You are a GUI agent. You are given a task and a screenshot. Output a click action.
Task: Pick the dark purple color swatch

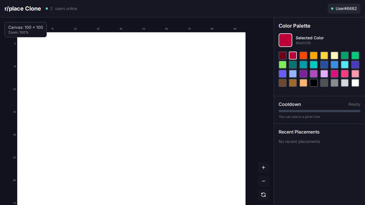coord(303,74)
